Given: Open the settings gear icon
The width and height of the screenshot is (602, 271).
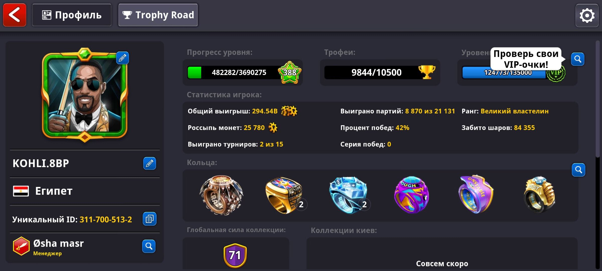Looking at the screenshot, I should 587,16.
